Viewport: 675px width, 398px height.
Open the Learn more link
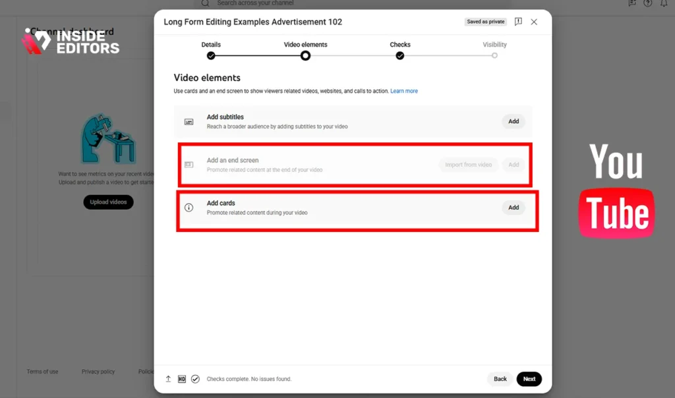pos(404,91)
